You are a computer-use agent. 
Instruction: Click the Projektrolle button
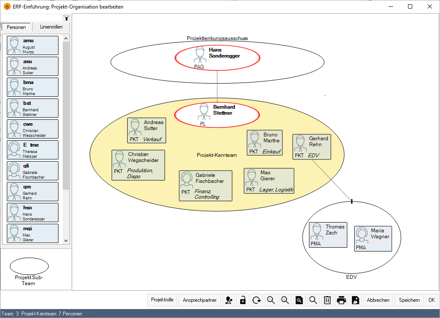(162, 300)
